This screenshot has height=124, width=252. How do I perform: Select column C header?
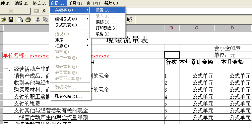click(x=197, y=28)
